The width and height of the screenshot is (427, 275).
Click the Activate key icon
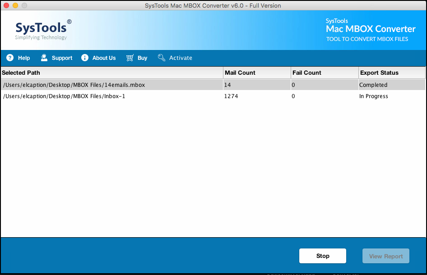tap(162, 58)
